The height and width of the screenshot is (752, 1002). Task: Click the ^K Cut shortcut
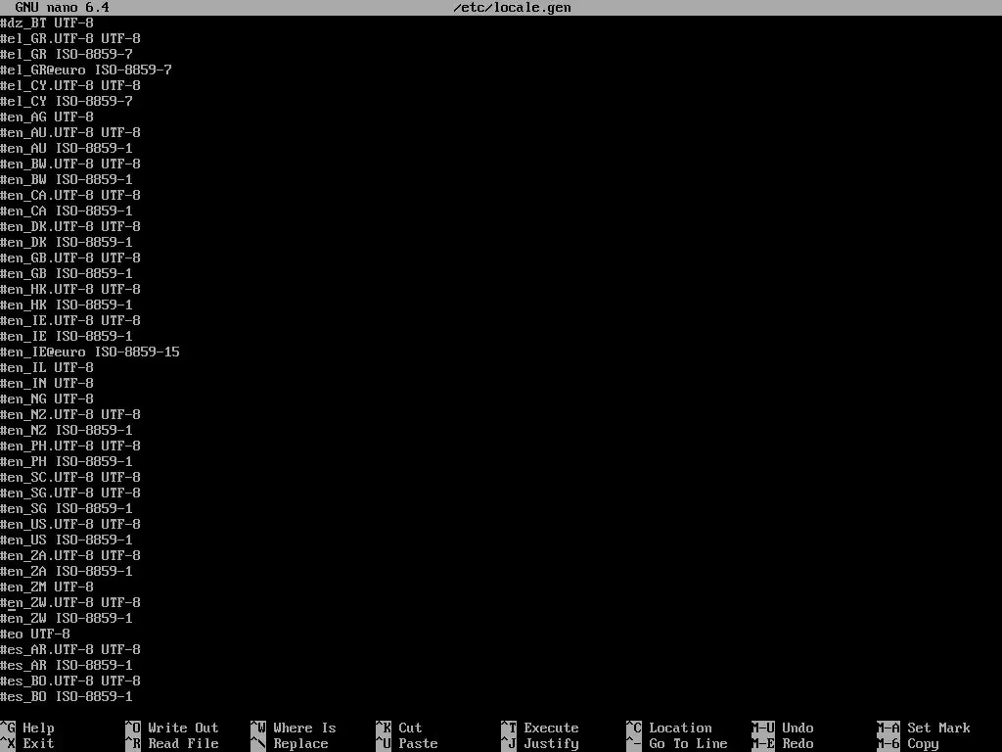399,728
